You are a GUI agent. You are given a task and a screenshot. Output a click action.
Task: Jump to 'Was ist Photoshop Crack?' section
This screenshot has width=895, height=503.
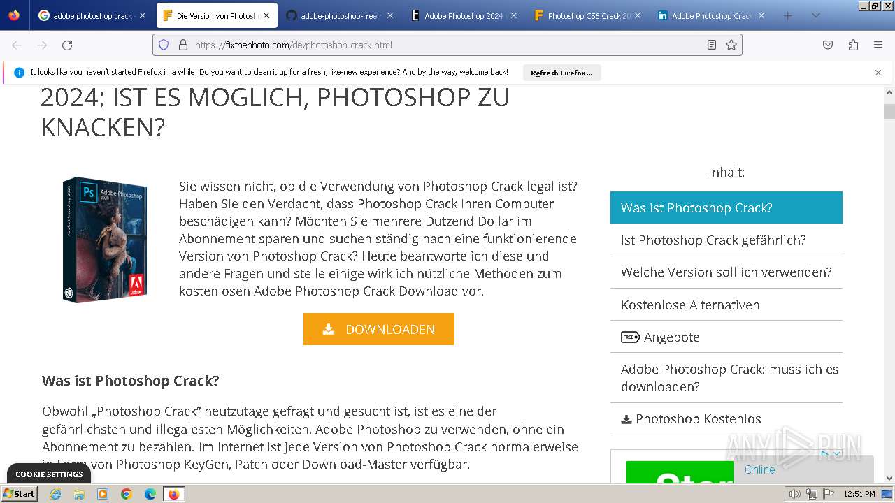tap(726, 207)
